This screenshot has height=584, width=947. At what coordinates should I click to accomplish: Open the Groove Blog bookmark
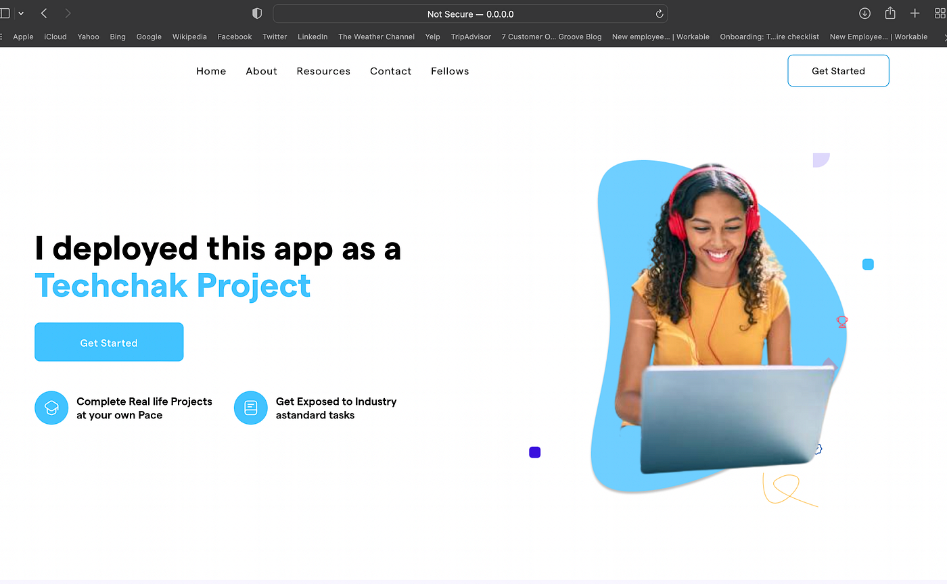coord(551,36)
